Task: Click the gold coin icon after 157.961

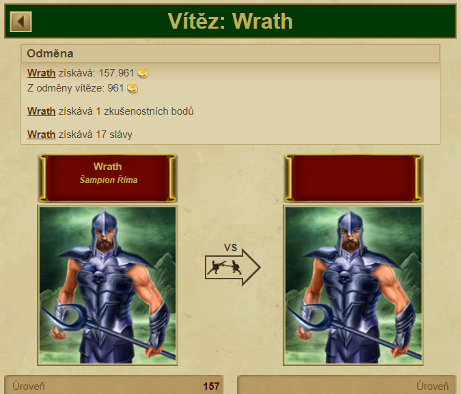Action: click(143, 74)
